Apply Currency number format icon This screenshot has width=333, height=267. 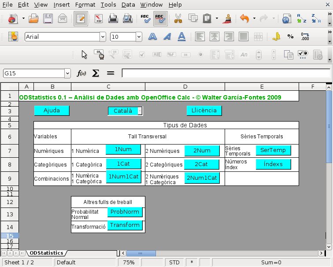(276, 37)
